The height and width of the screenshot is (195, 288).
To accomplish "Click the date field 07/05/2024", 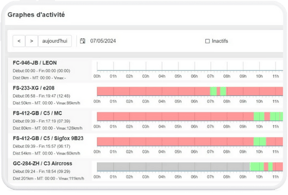I will tap(103, 41).
